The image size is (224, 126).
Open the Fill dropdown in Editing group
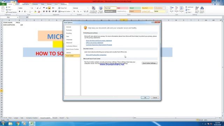pyautogui.click(x=190, y=10)
